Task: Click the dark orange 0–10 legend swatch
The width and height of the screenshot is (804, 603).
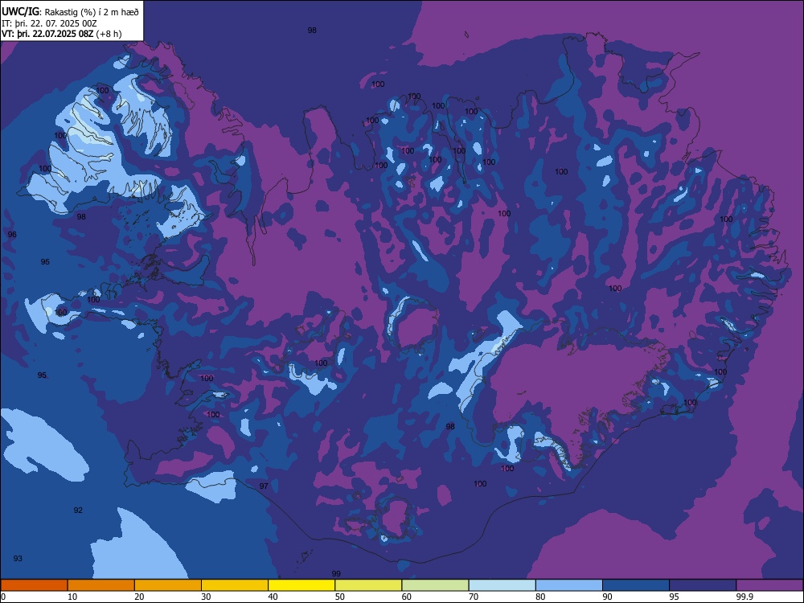Action: [x=34, y=585]
